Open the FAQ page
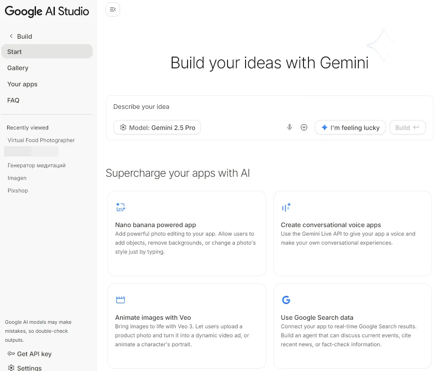The width and height of the screenshot is (438, 371). (x=13, y=100)
